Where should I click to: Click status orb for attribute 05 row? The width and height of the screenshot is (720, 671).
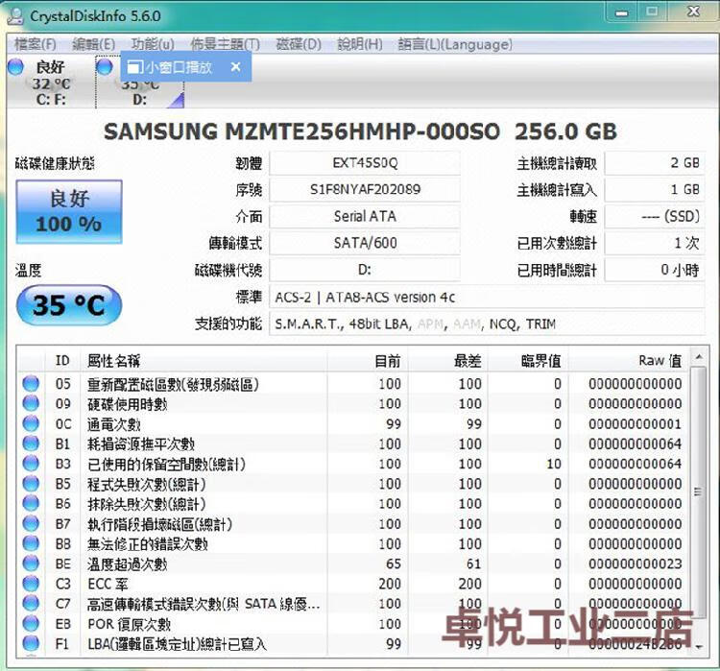point(31,384)
